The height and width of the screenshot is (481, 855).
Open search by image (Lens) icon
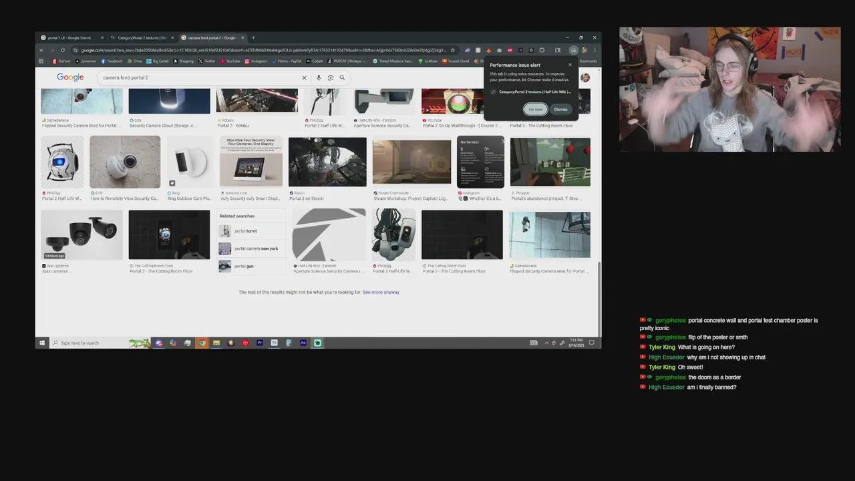(x=330, y=77)
